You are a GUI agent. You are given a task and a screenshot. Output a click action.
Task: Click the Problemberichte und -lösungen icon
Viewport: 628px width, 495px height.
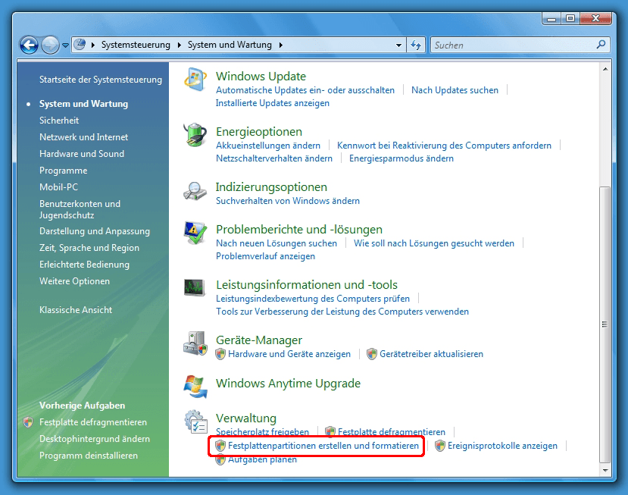195,233
